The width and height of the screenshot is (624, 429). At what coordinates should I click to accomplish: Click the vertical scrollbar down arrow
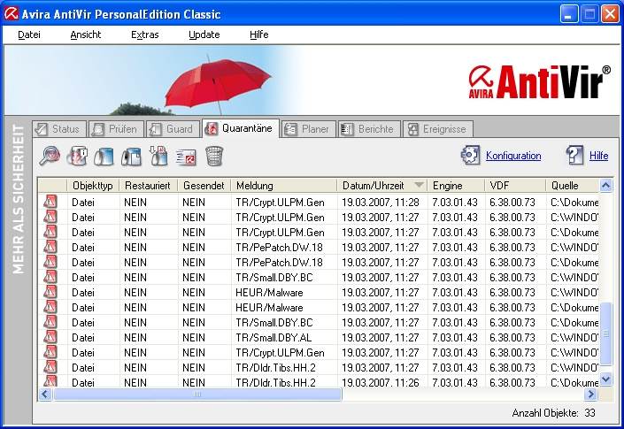[605, 379]
